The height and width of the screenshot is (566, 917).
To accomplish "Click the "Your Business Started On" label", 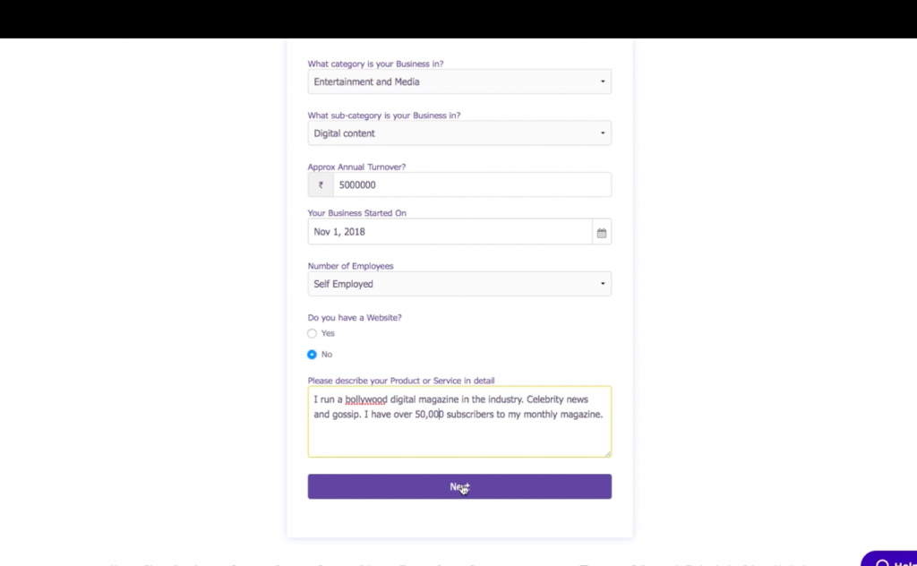I will pyautogui.click(x=356, y=213).
